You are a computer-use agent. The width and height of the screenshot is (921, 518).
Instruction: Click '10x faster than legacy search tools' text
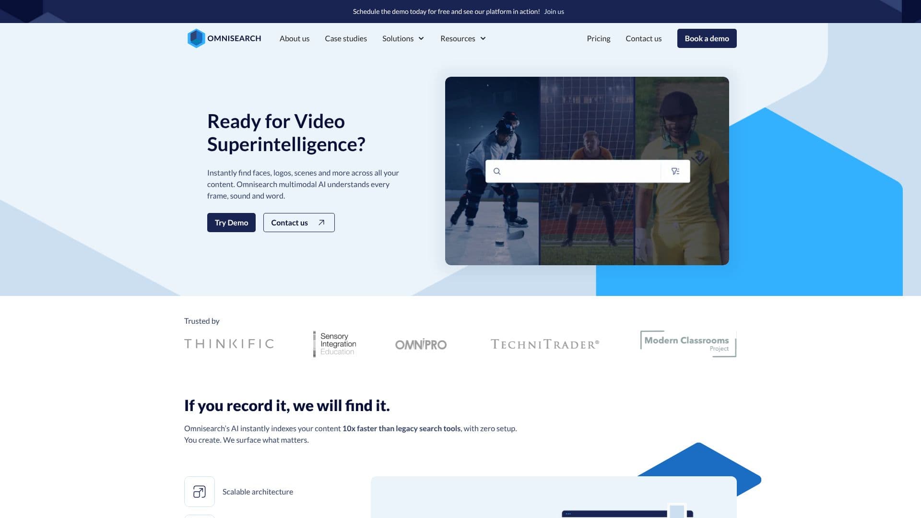(x=401, y=428)
